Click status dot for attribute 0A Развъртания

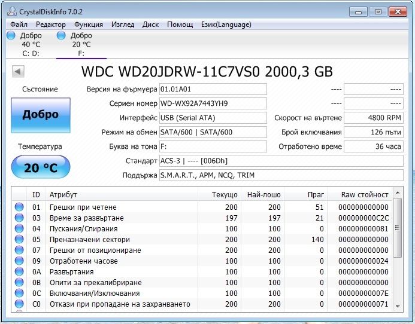point(19,271)
